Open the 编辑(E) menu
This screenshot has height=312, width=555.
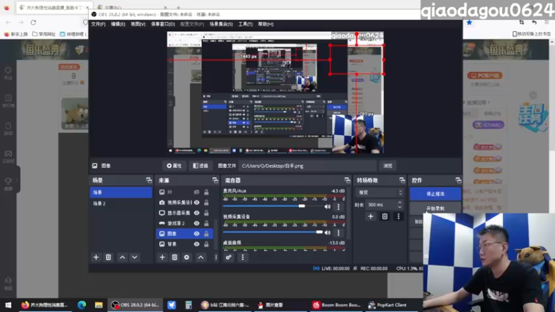point(118,24)
